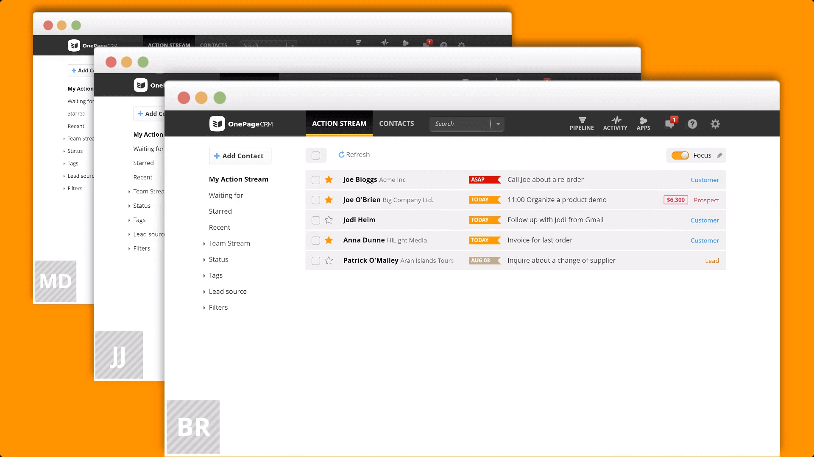Click the TODAY flag on Jodi Heim row
This screenshot has width=814, height=457.
tap(485, 220)
